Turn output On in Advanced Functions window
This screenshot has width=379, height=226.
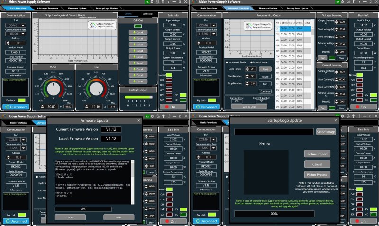tap(363, 107)
